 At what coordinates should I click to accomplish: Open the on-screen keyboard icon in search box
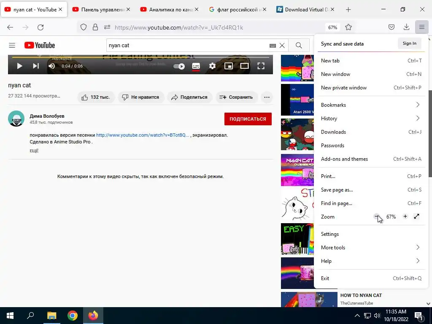(x=273, y=46)
